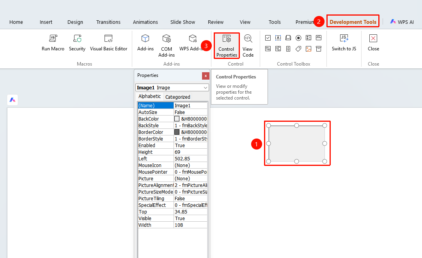Insert a Spin Button control
Screen dimensions: 422x258
(x=278, y=49)
